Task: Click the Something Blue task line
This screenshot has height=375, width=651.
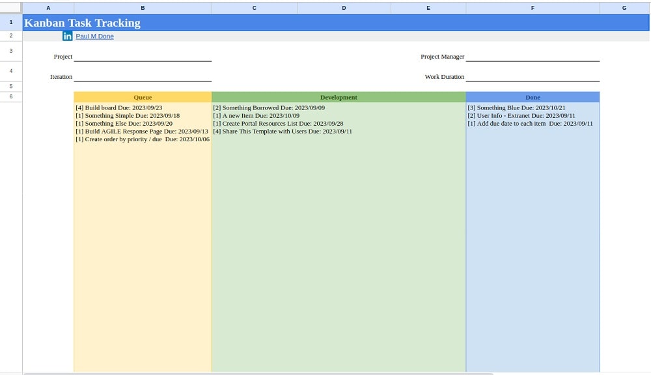Action: (x=516, y=107)
